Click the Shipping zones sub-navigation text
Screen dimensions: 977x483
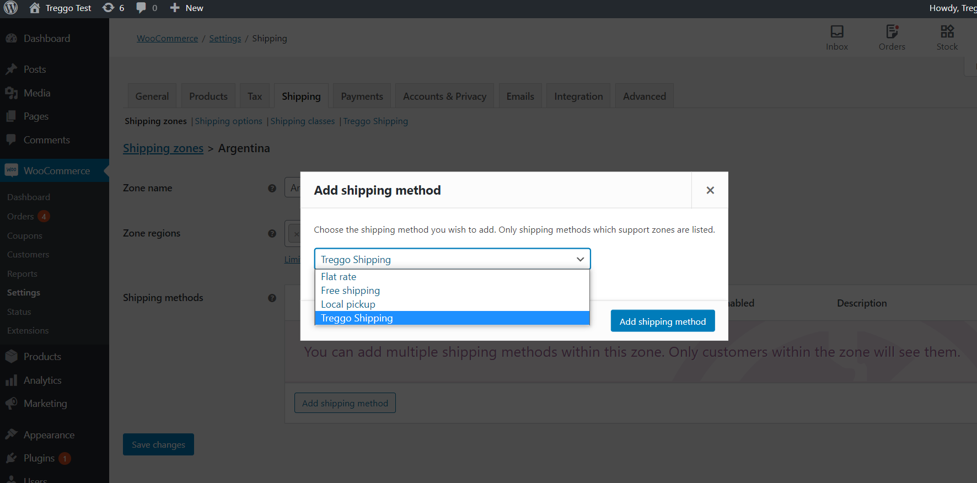pyautogui.click(x=155, y=121)
